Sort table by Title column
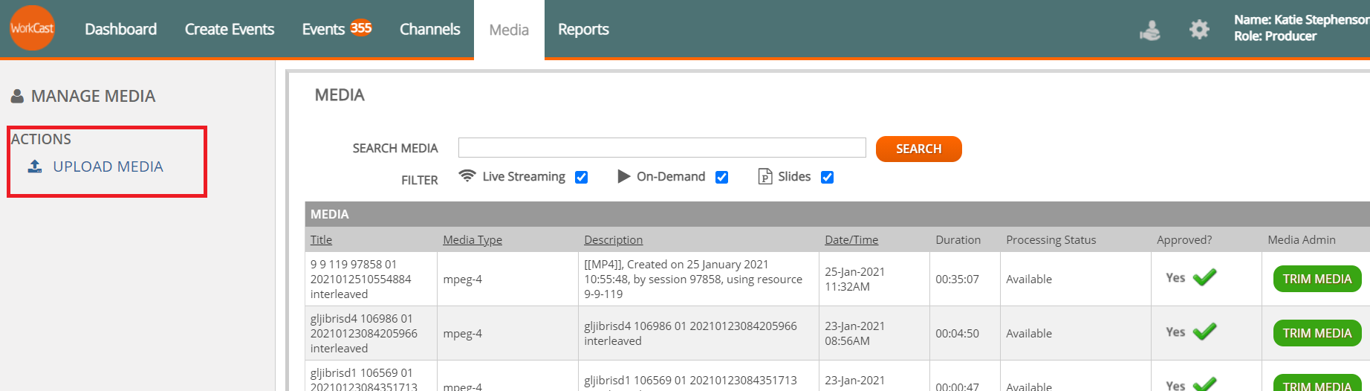Image resolution: width=1370 pixels, height=391 pixels. pos(321,239)
